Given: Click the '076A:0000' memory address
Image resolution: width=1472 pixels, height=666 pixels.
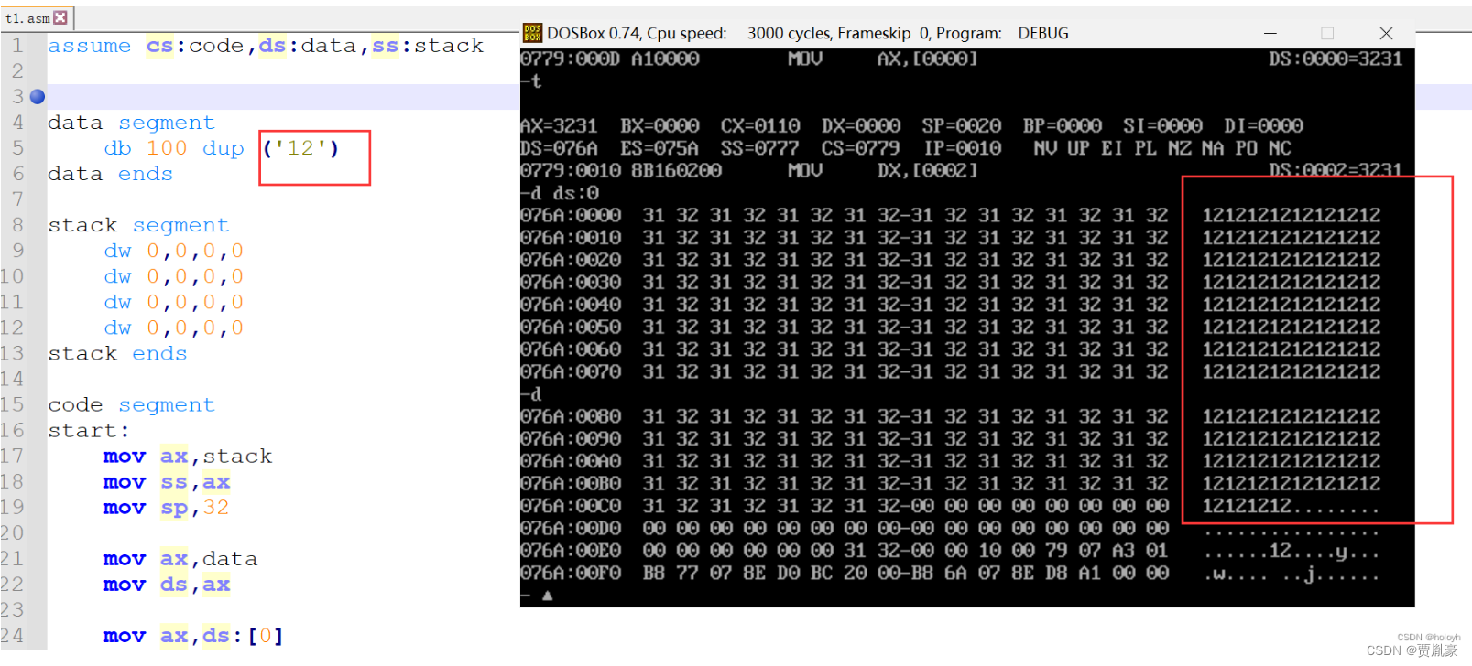Looking at the screenshot, I should [x=571, y=215].
